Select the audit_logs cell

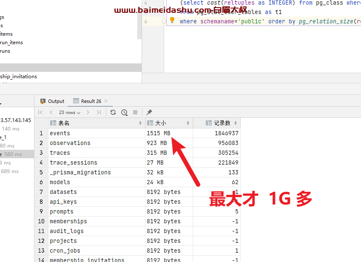[97, 231]
